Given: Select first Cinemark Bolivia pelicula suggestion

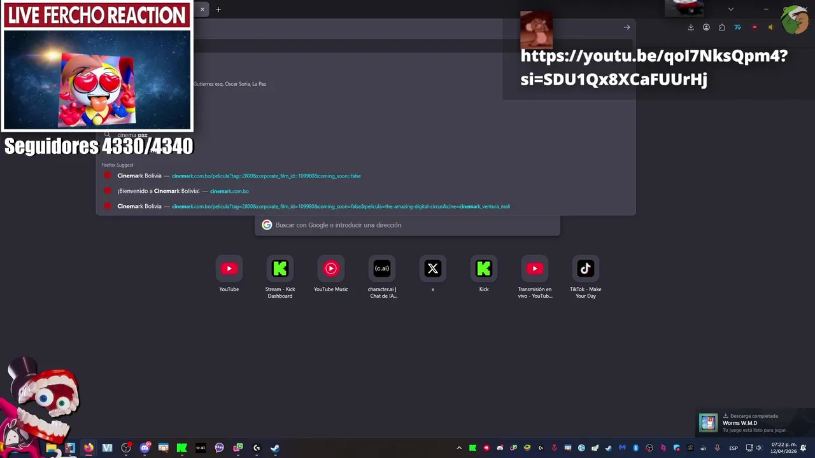Looking at the screenshot, I should [x=365, y=176].
